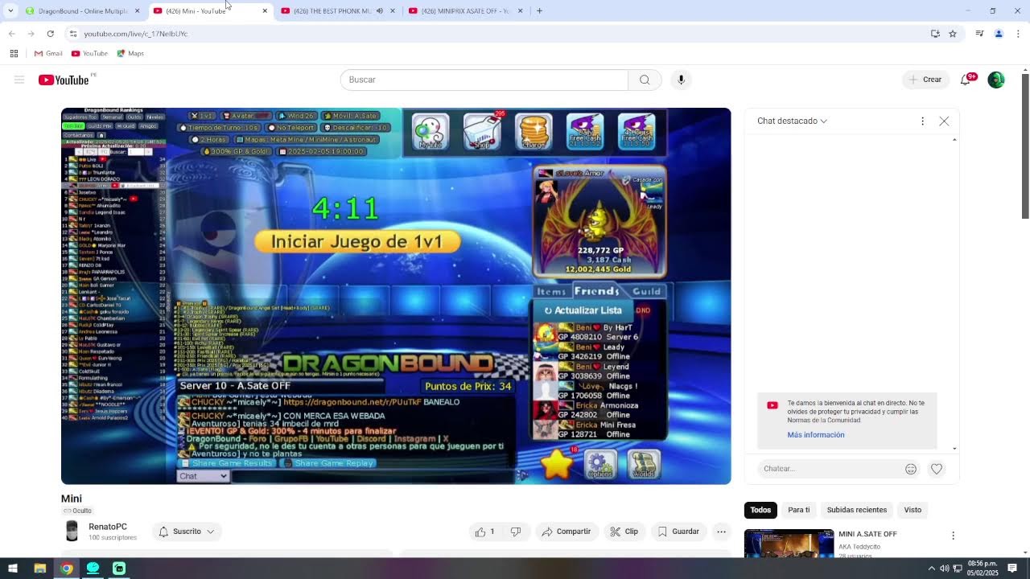
Task: Show hidden system tray icons
Action: coord(932,569)
